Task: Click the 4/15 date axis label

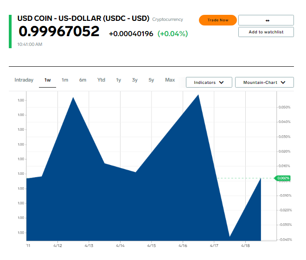Action: pyautogui.click(x=152, y=246)
